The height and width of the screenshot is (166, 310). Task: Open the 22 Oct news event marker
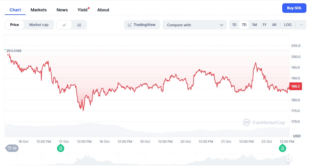[x=282, y=148]
